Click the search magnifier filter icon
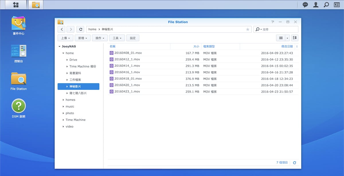 point(258,29)
